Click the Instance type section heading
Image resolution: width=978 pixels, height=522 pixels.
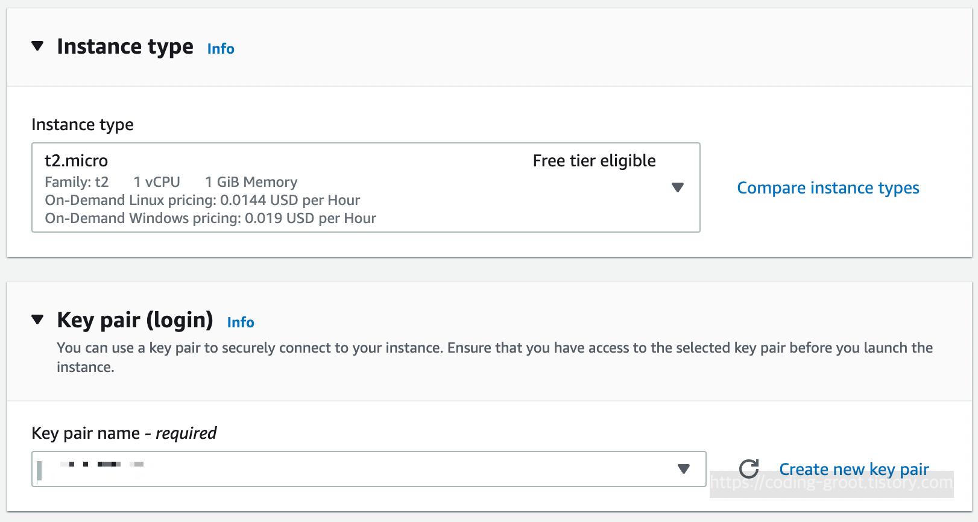point(125,47)
